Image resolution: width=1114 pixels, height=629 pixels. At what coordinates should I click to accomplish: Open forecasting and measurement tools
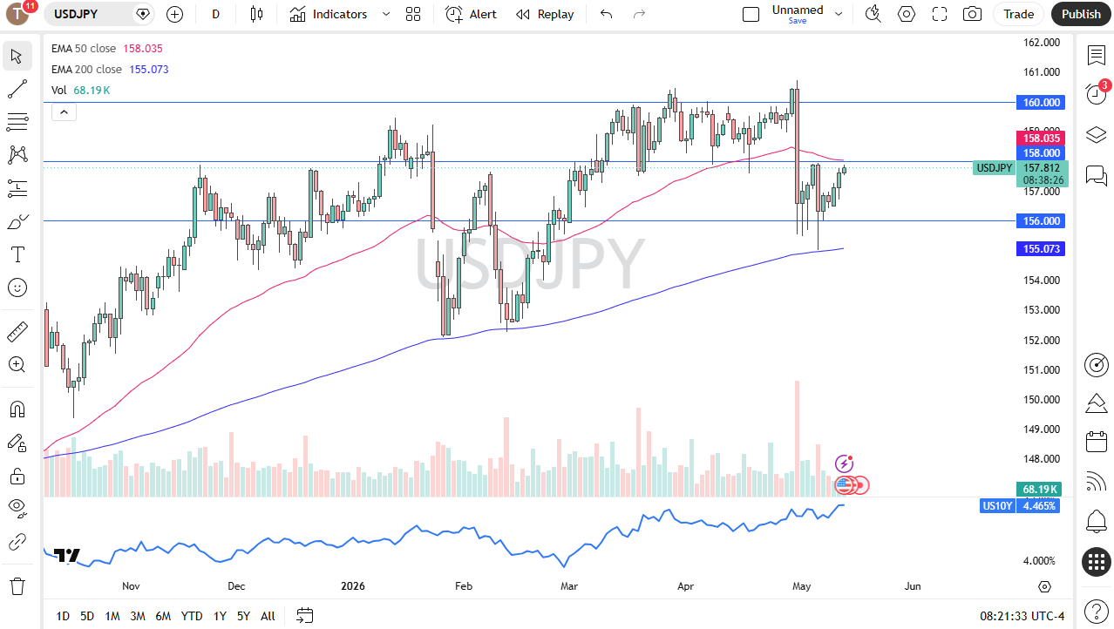17,187
